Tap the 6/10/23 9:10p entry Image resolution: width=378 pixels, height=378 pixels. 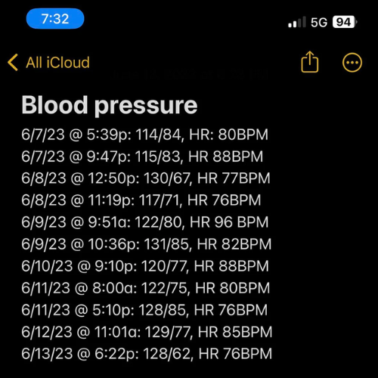click(145, 266)
